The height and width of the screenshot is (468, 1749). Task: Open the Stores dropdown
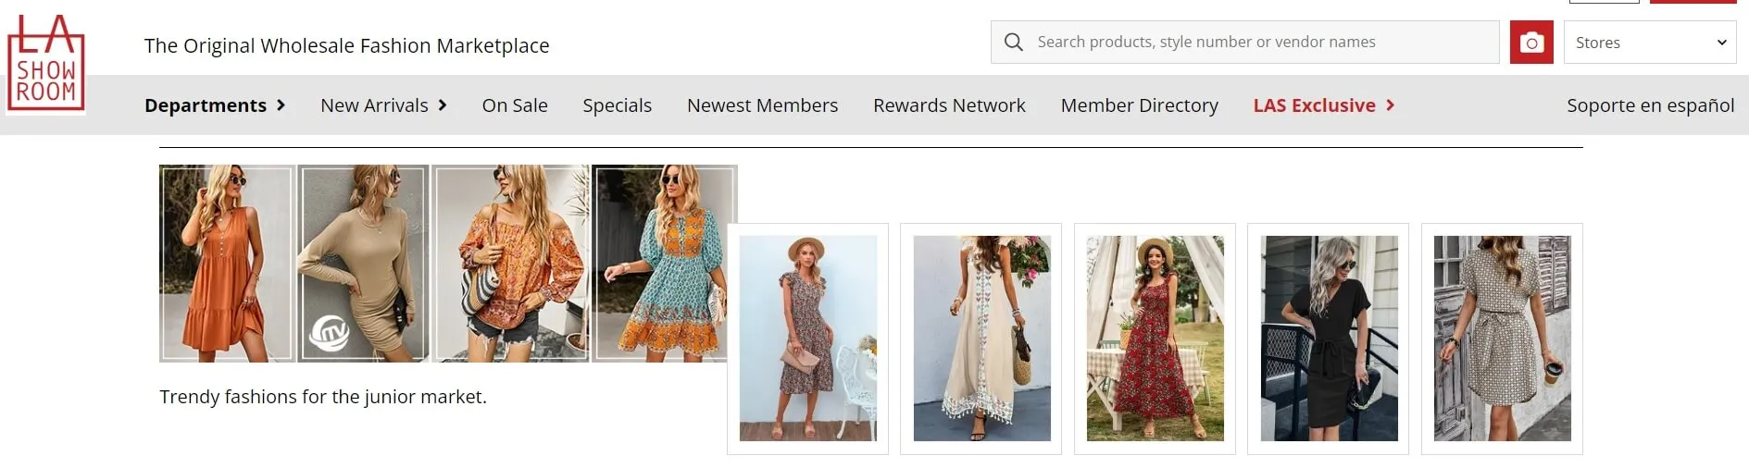(x=1650, y=43)
